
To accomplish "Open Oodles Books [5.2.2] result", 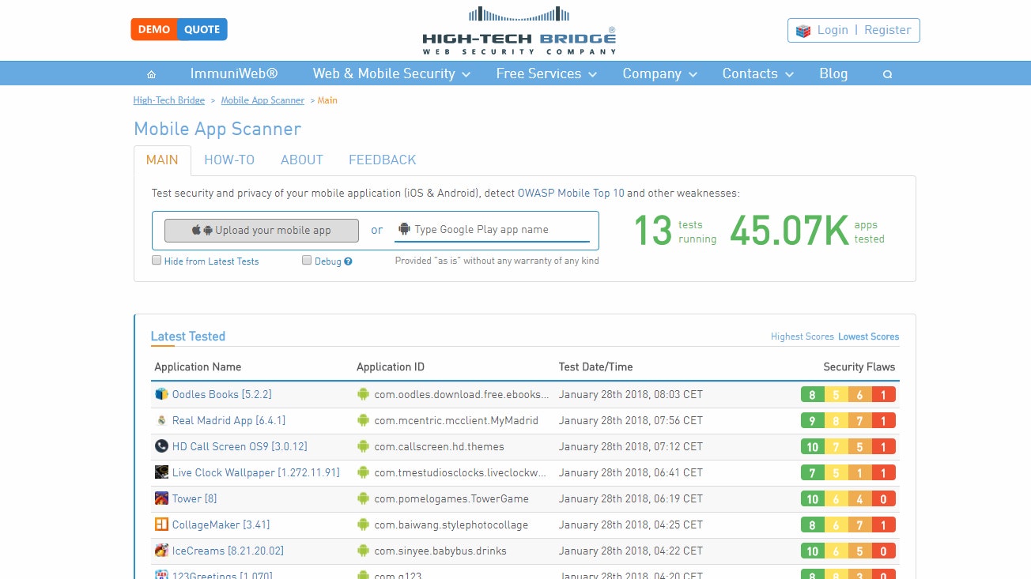I will pos(222,394).
